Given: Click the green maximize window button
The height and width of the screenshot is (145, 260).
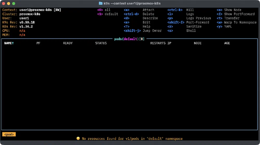Looking at the screenshot, I should point(14,4).
